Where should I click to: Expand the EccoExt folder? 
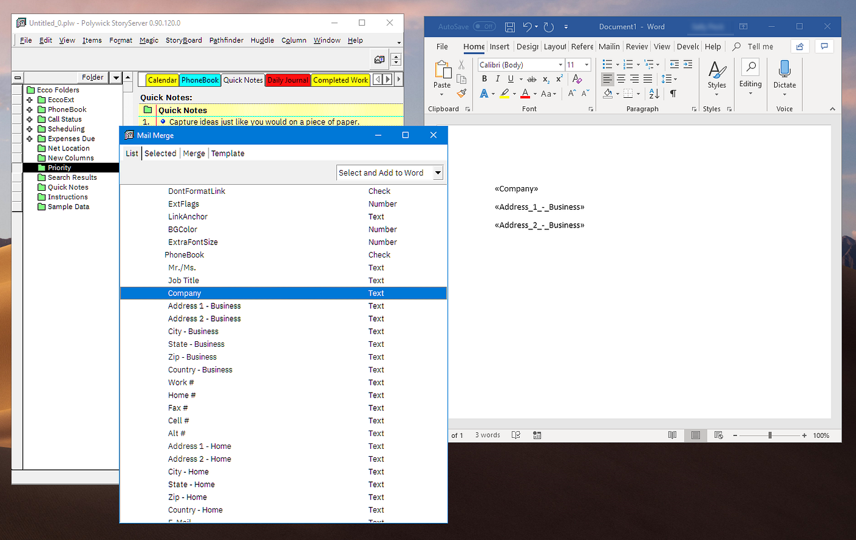point(29,100)
